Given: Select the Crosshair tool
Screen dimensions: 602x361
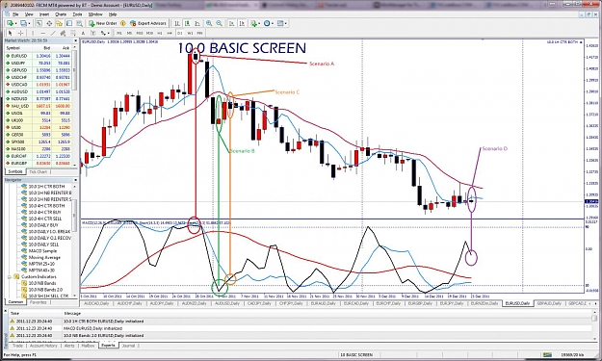Looking at the screenshot, I should (20, 33).
